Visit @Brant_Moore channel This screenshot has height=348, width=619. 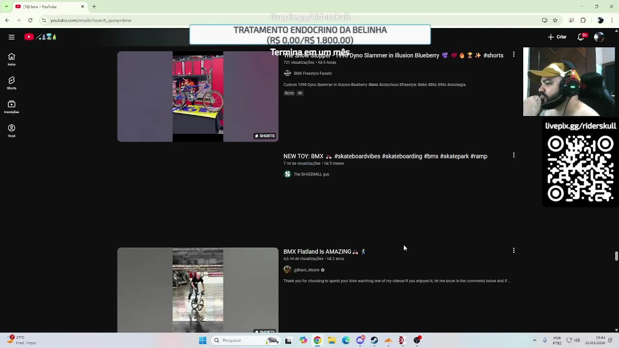click(x=307, y=270)
